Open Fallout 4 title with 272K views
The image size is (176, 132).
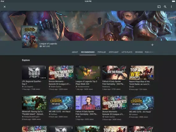tap(114, 83)
